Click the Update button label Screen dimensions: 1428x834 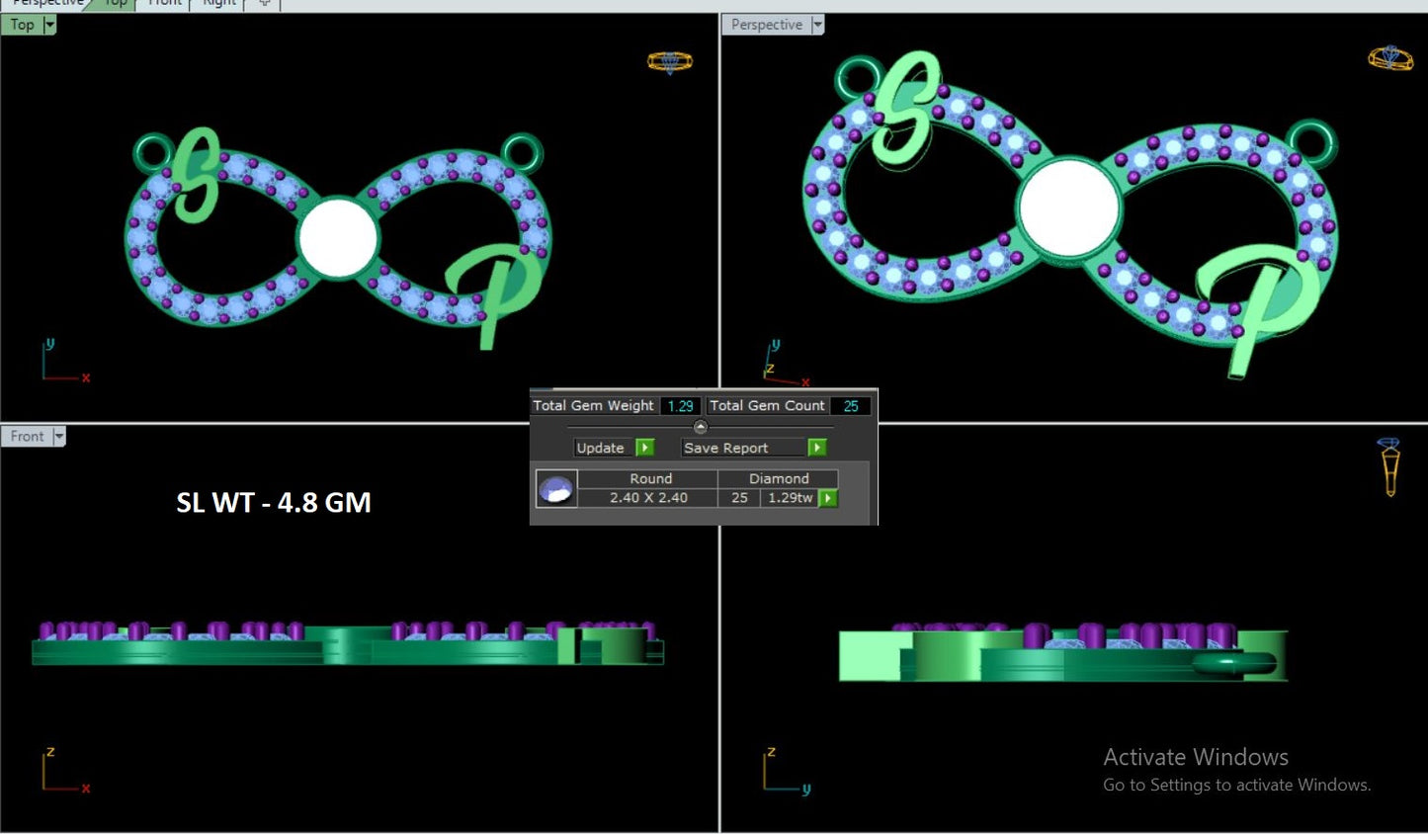click(x=600, y=448)
